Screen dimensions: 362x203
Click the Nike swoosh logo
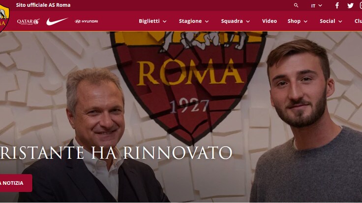point(57,21)
